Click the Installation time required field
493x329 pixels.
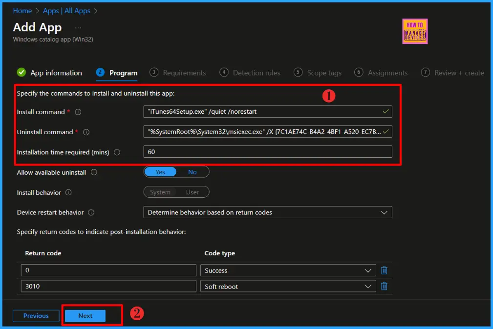tap(268, 152)
